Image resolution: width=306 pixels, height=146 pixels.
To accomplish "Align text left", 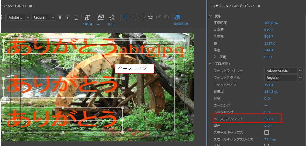I will click(x=126, y=17).
